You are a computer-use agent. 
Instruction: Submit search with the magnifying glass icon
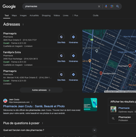[117, 6]
